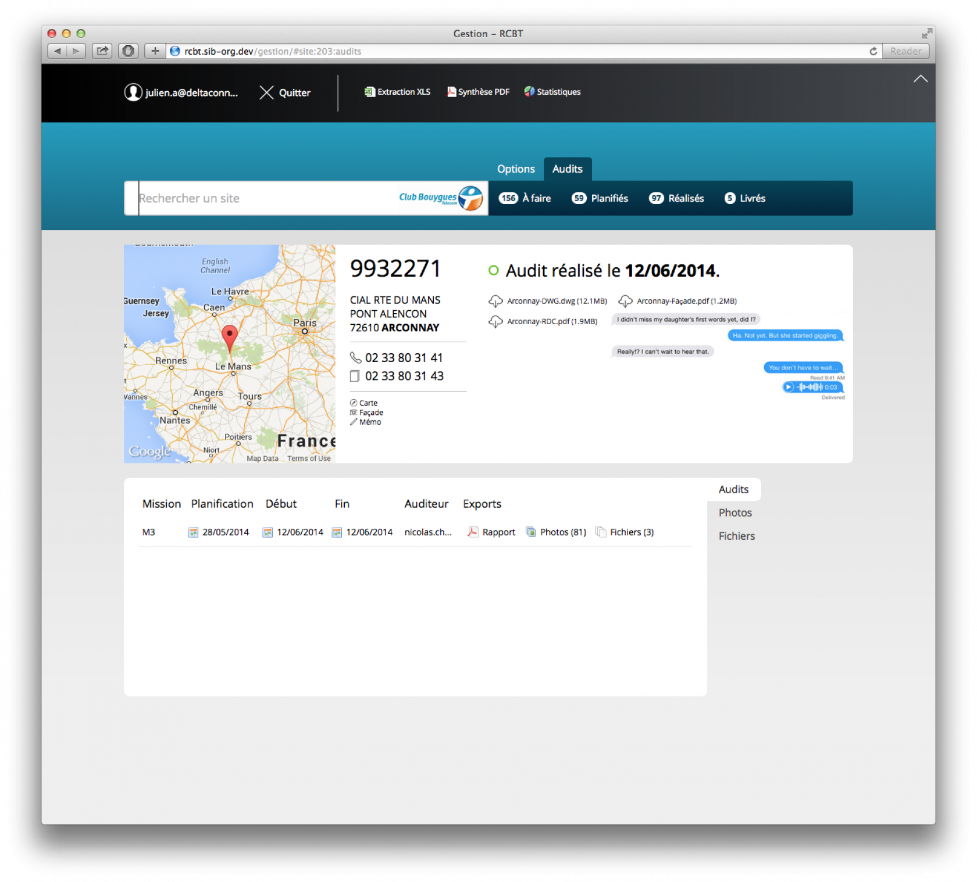Select the Fichiers side tab

(737, 536)
